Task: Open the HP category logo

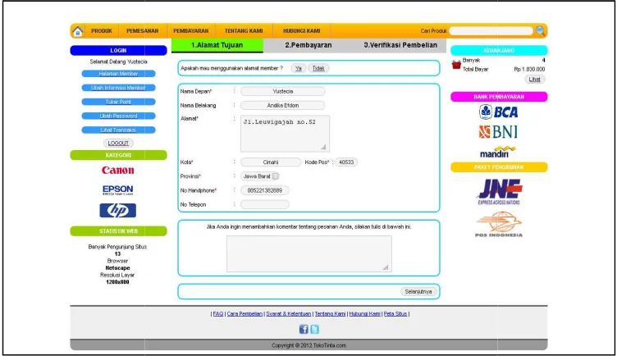Action: [117, 211]
